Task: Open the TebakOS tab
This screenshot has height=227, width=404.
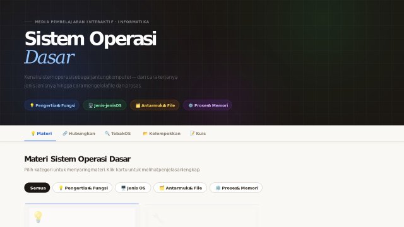Action: pyautogui.click(x=118, y=133)
